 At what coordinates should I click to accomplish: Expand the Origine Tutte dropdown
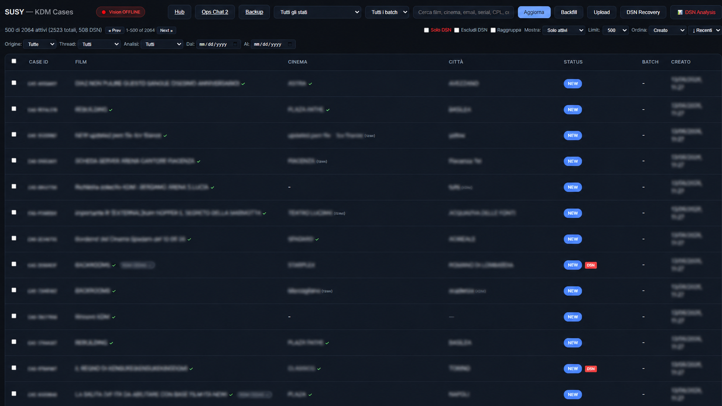coord(40,44)
